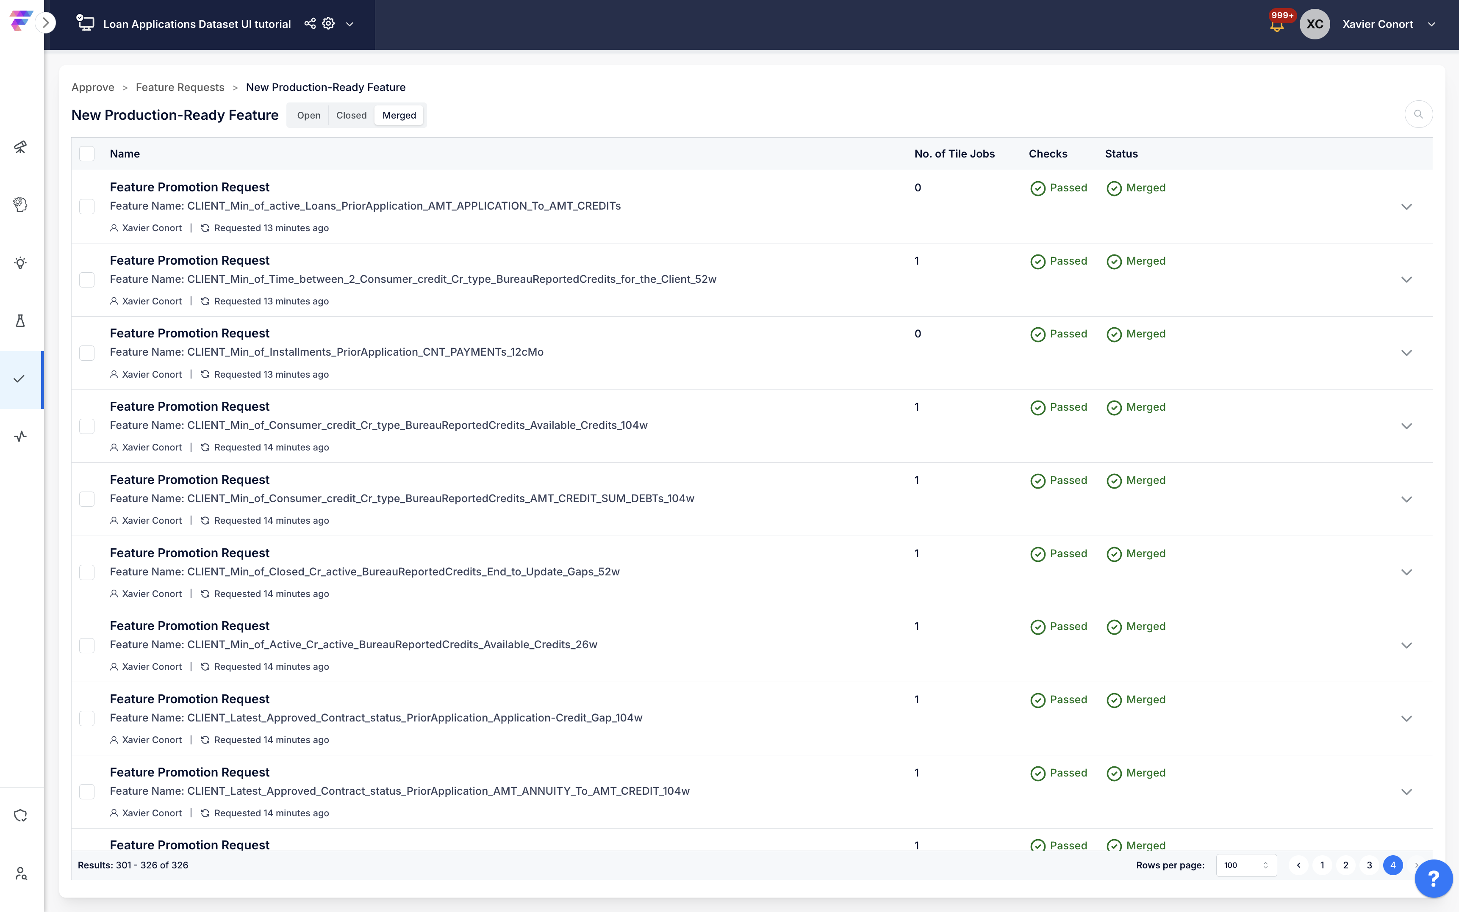Go to page 2 of results
Image resolution: width=1459 pixels, height=912 pixels.
(1345, 865)
